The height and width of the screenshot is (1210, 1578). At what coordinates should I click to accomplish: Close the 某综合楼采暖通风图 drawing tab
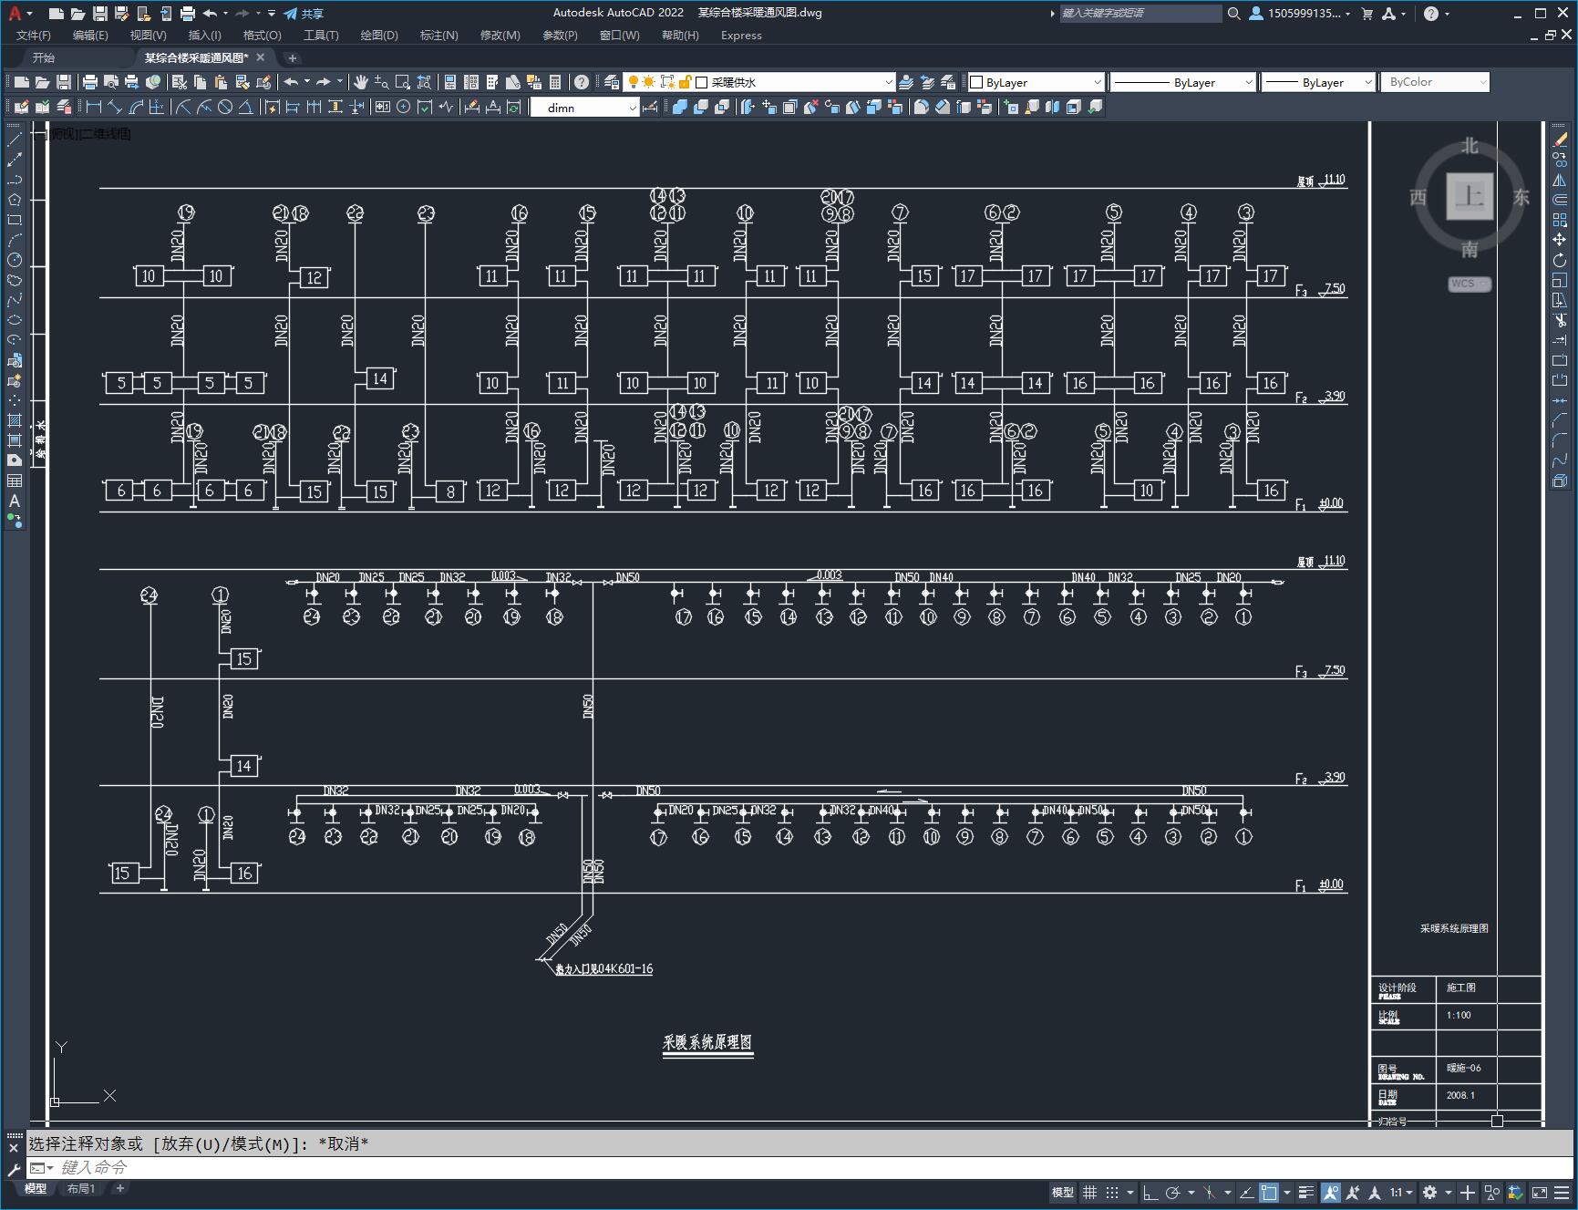point(261,57)
